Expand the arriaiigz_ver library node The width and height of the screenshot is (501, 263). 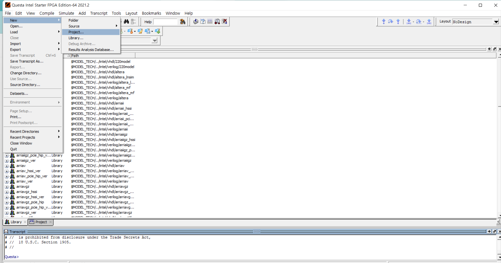[7, 161]
